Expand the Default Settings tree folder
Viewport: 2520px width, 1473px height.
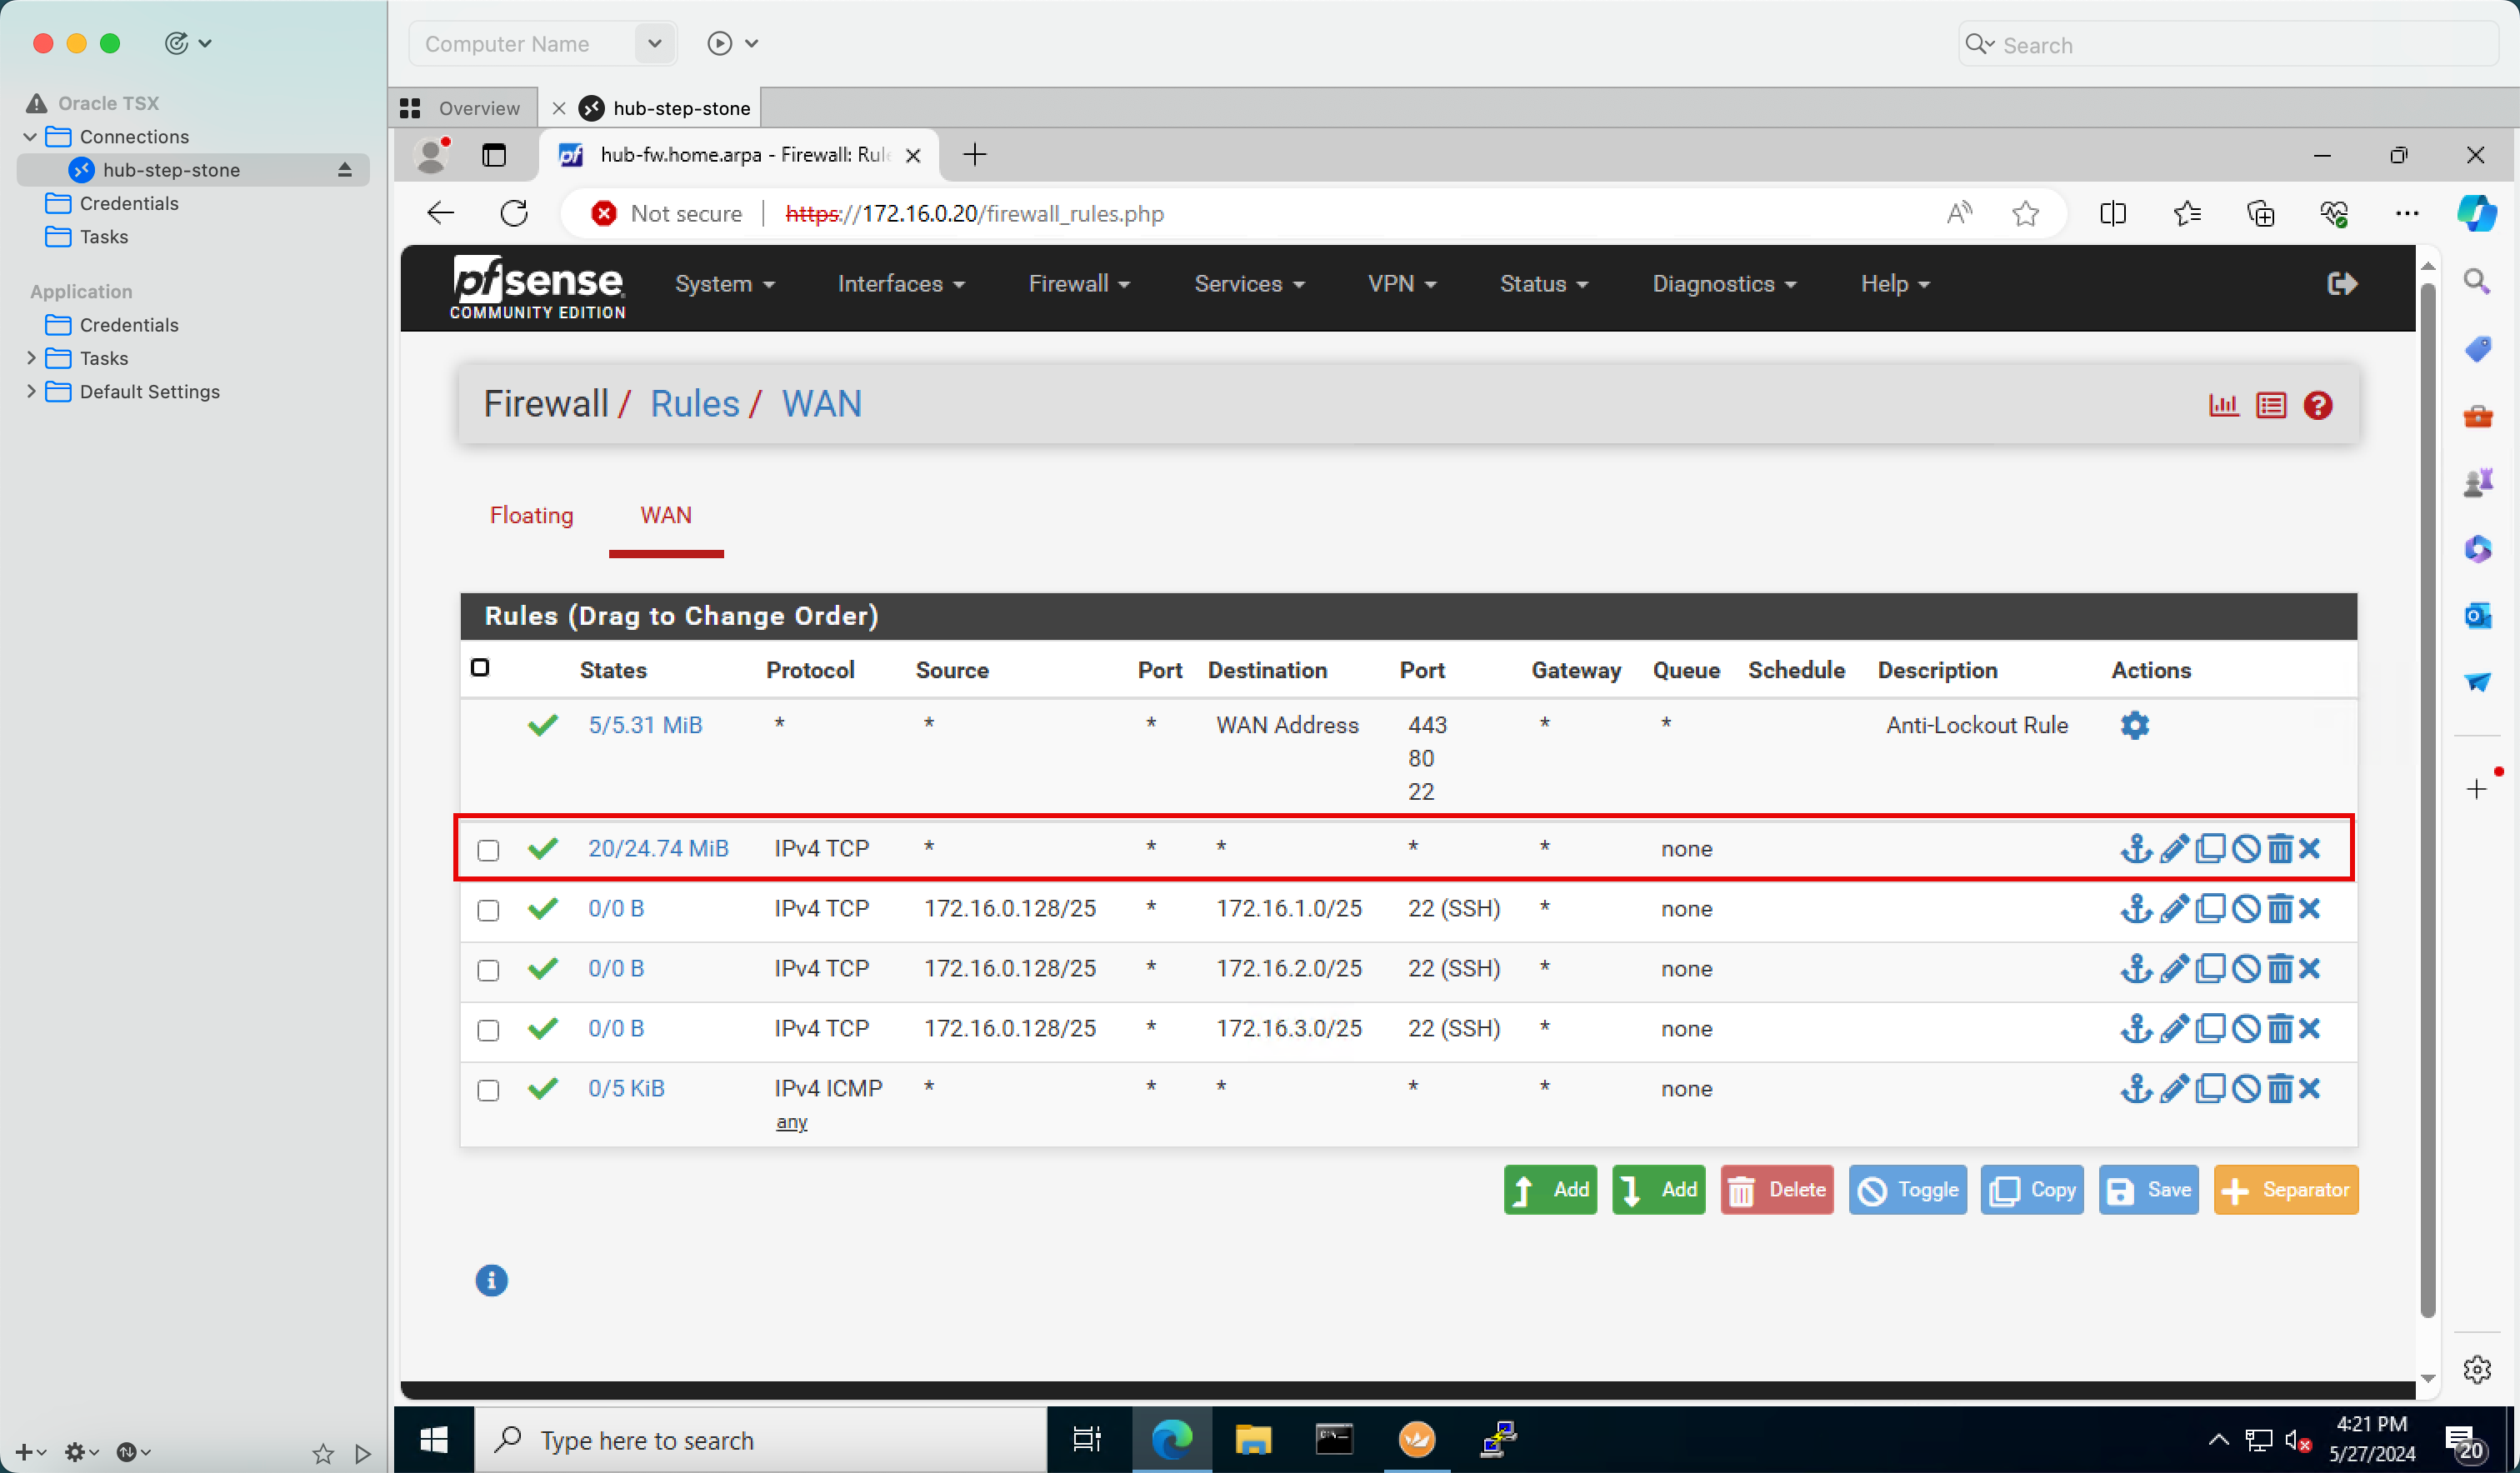click(31, 391)
